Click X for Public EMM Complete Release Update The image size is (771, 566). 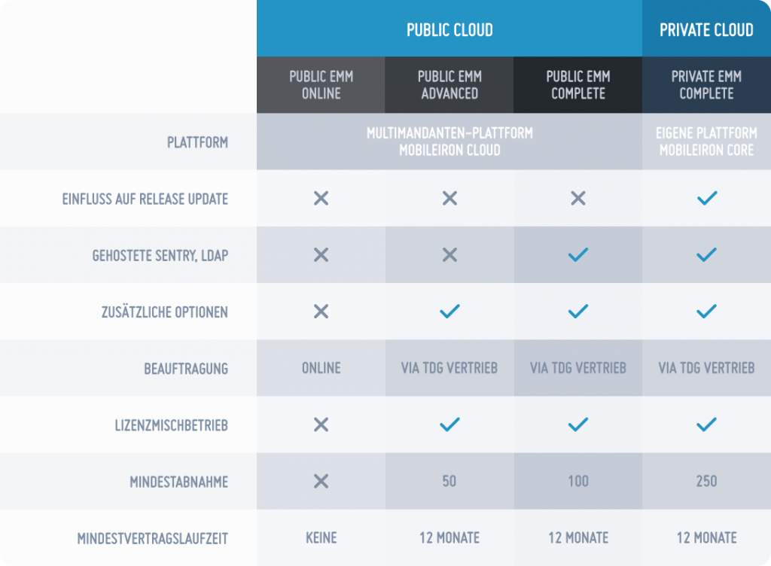click(578, 199)
